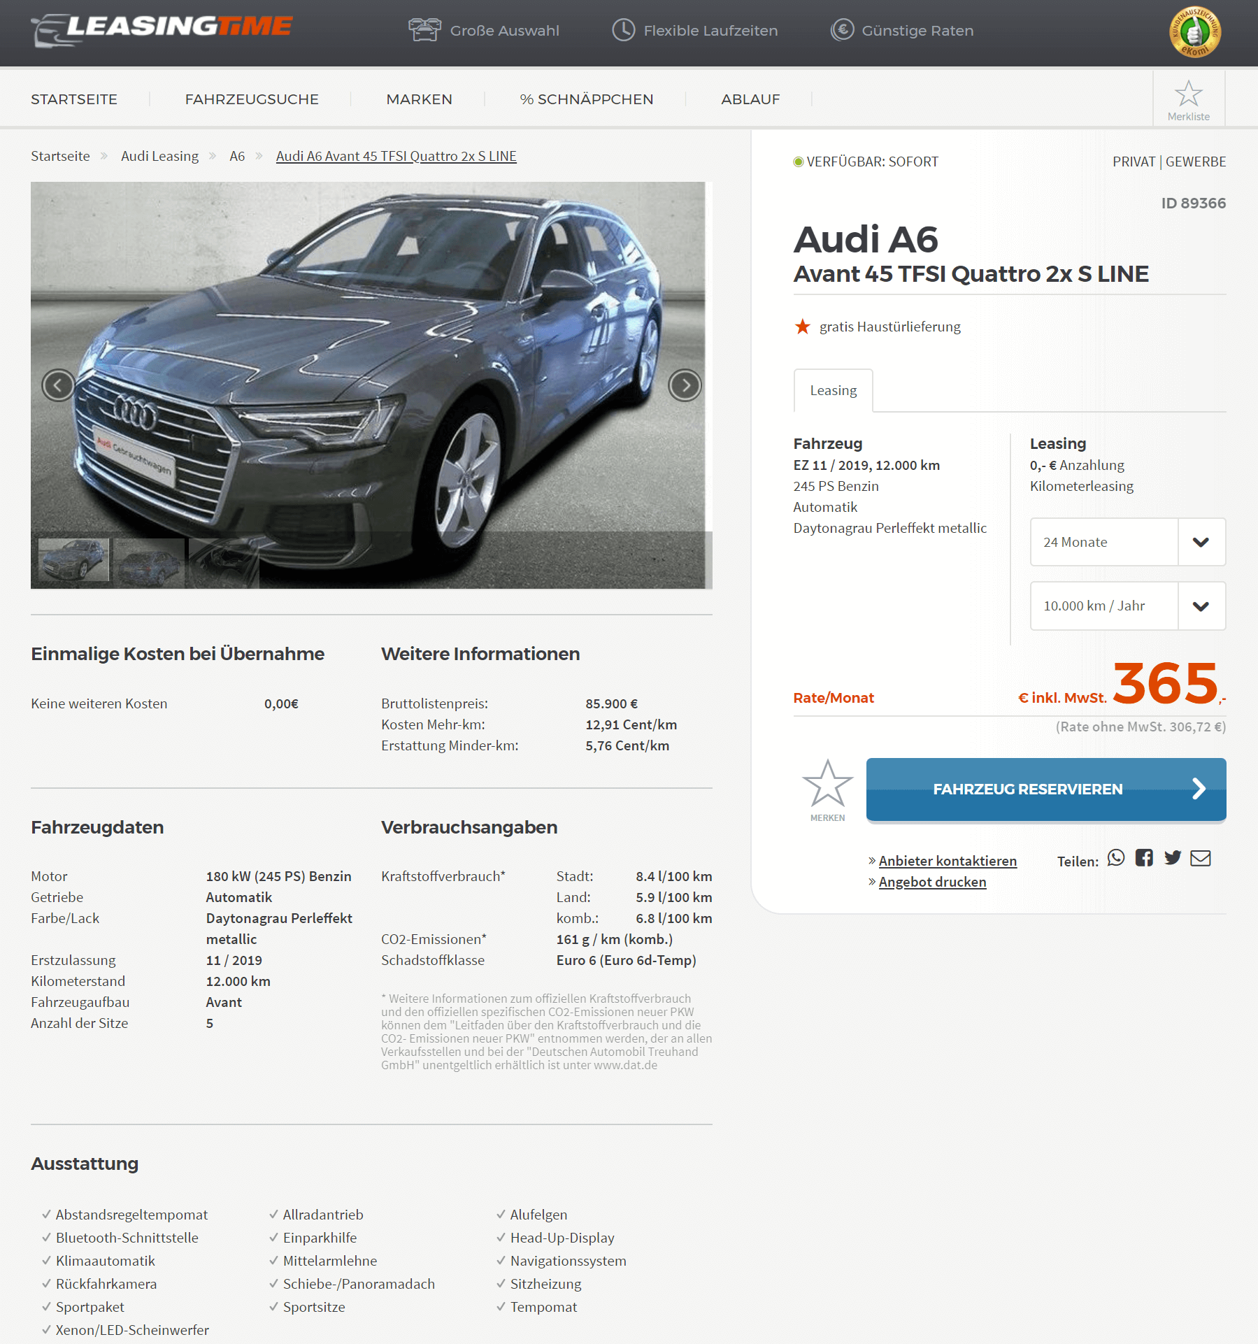Open Marken menu item
The image size is (1258, 1344).
coord(419,99)
